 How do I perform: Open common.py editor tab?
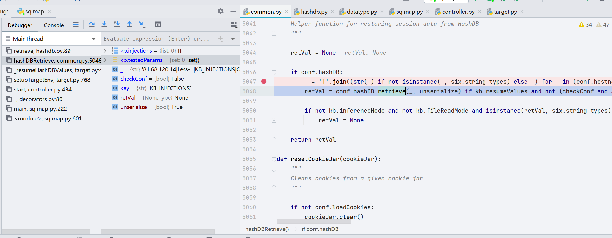(x=266, y=12)
